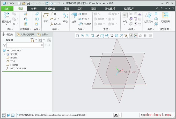The height and width of the screenshot is (119, 176).
Task: Click the Repaint icon in graphics toolbar
Action: (92, 36)
